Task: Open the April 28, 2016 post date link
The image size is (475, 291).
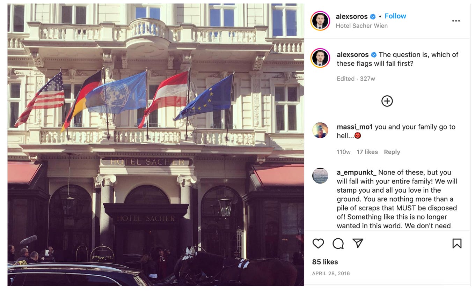Action: 331,274
